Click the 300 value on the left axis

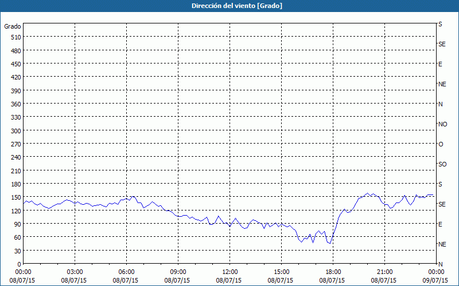[x=16, y=131]
